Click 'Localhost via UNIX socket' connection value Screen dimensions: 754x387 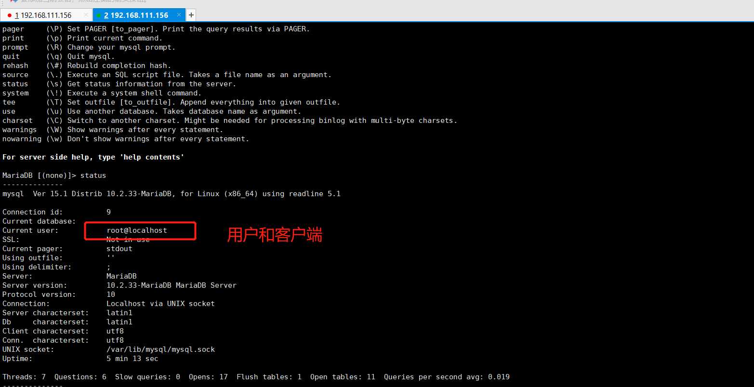tap(160, 304)
